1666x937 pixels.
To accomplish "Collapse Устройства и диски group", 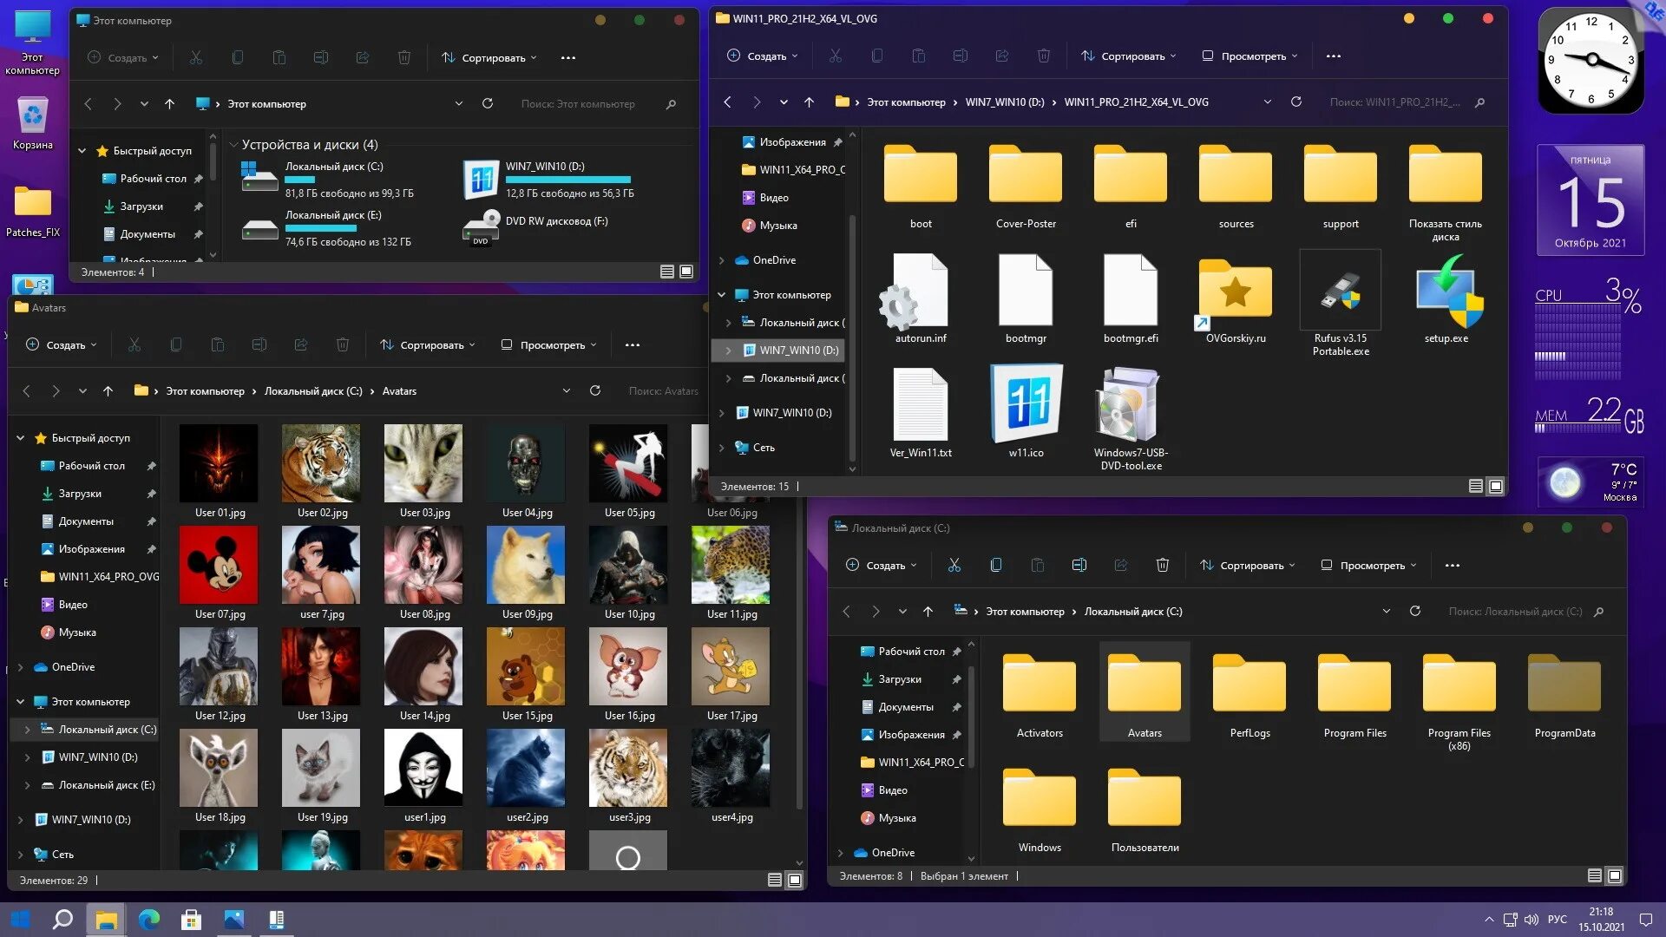I will [234, 145].
